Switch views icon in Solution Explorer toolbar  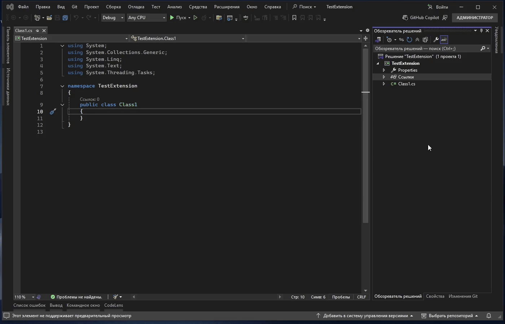tap(378, 40)
